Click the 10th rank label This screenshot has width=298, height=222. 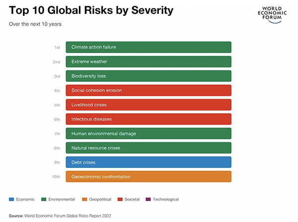pos(56,176)
